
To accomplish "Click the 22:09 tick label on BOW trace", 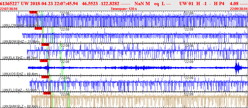I will point(189,29).
